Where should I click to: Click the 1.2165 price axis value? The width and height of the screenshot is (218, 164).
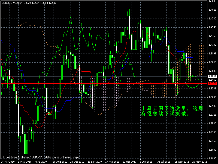click(213, 141)
